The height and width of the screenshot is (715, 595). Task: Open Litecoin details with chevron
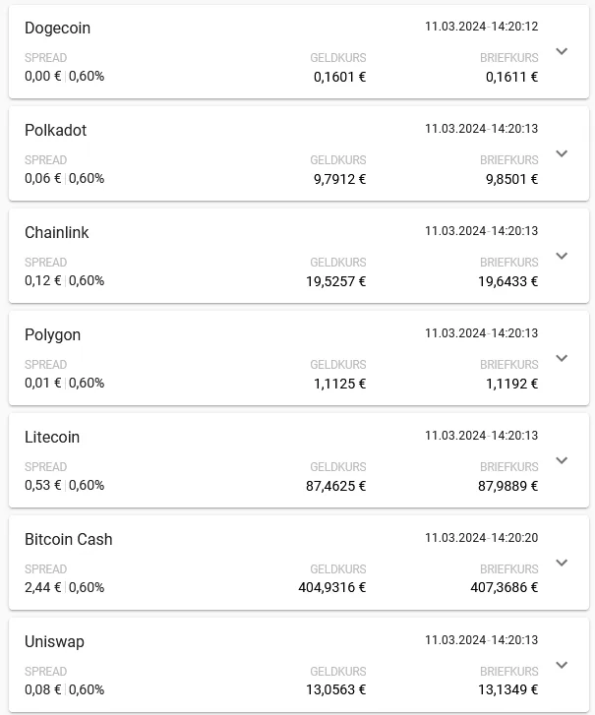coord(562,460)
